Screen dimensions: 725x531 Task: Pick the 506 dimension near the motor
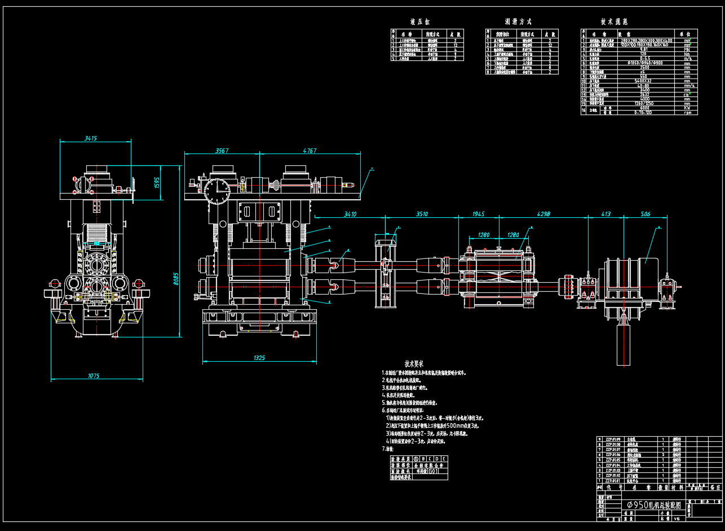click(x=645, y=214)
